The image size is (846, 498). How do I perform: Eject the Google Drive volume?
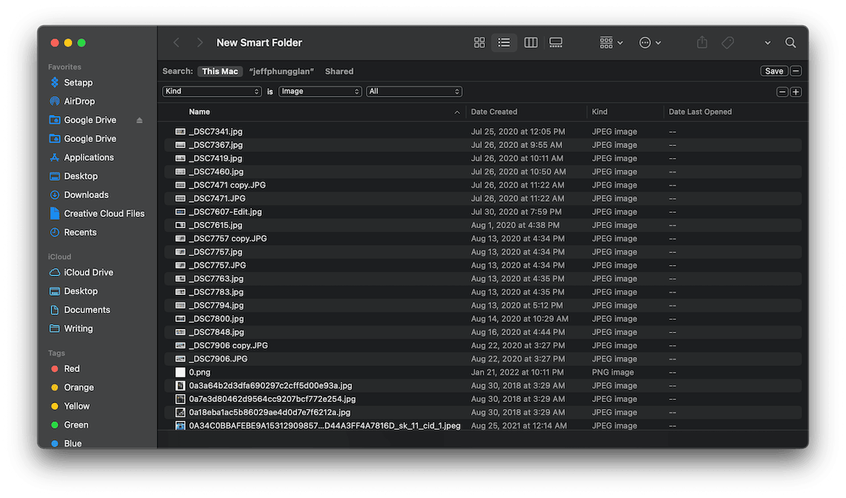pos(139,120)
